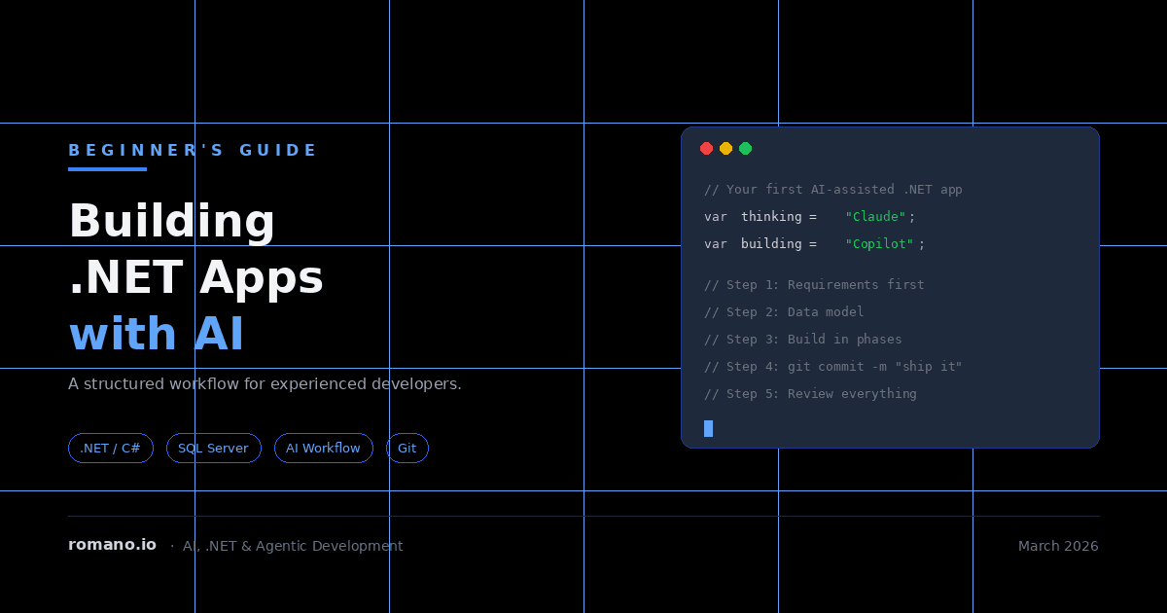
Task: Click the red close dot in code window
Action: click(x=706, y=149)
